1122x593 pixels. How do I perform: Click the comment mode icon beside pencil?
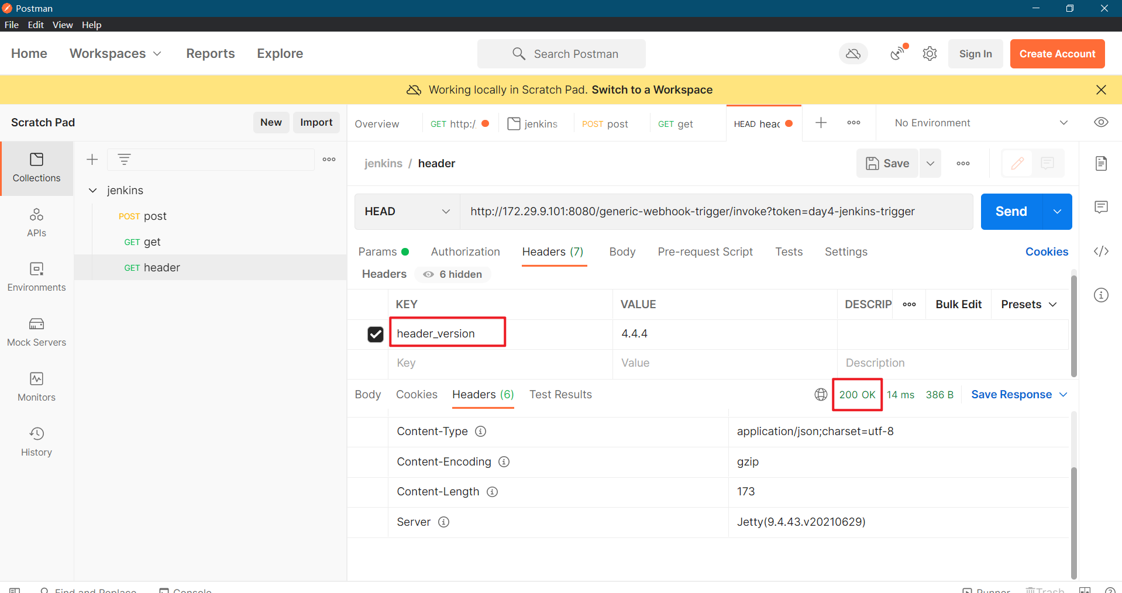[x=1047, y=163]
